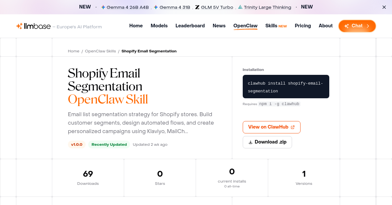Open the Pricing page

303,26
